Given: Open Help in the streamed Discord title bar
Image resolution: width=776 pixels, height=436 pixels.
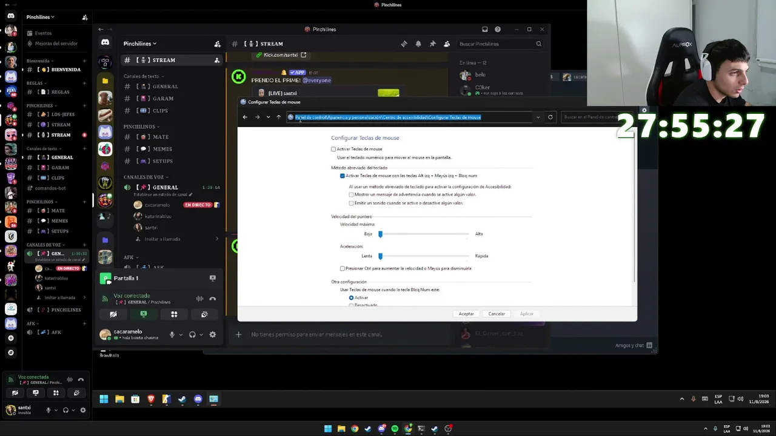Looking at the screenshot, I should pos(498,29).
